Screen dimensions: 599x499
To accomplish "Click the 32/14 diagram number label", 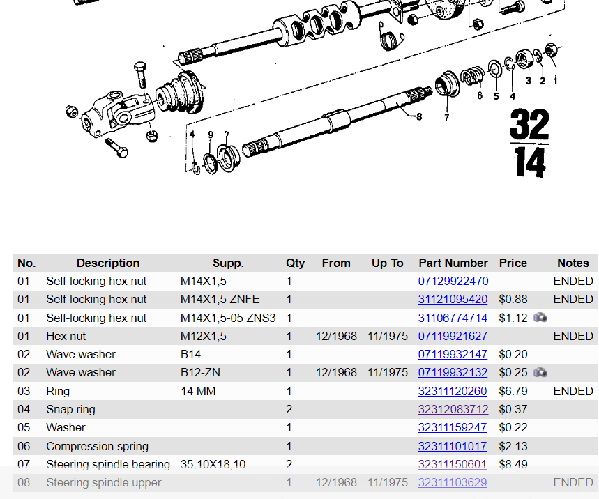I will (529, 143).
